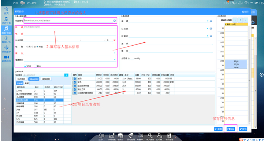Select the 女 gender radio button

(x=33, y=47)
